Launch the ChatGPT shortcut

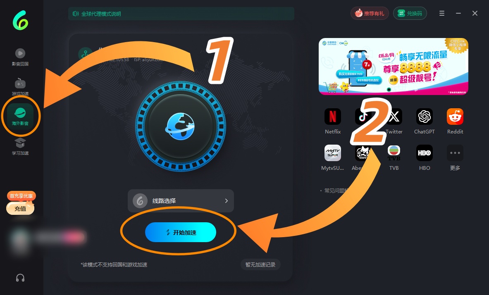424,117
